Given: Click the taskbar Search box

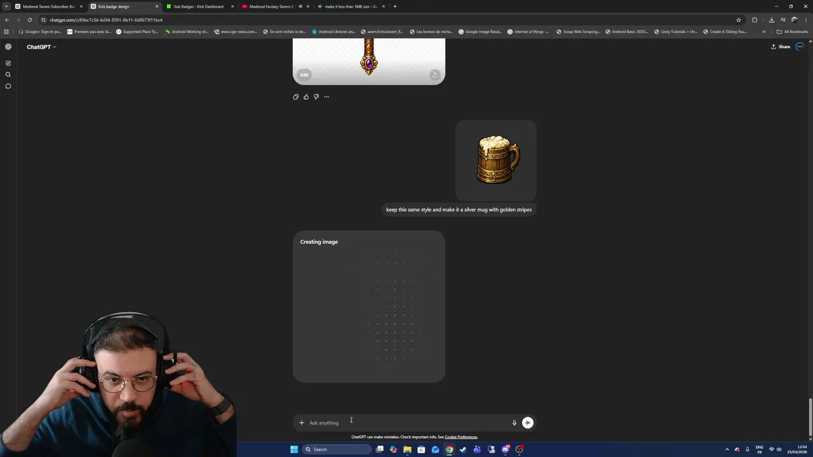Looking at the screenshot, I should click(337, 449).
